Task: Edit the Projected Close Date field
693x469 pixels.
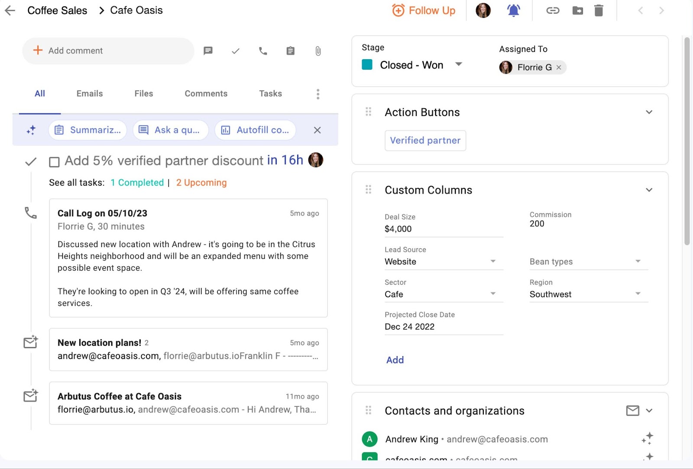Action: [x=444, y=327]
